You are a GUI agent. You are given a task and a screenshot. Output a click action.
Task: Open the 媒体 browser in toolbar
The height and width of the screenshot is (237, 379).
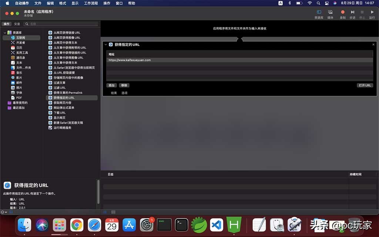(330, 12)
